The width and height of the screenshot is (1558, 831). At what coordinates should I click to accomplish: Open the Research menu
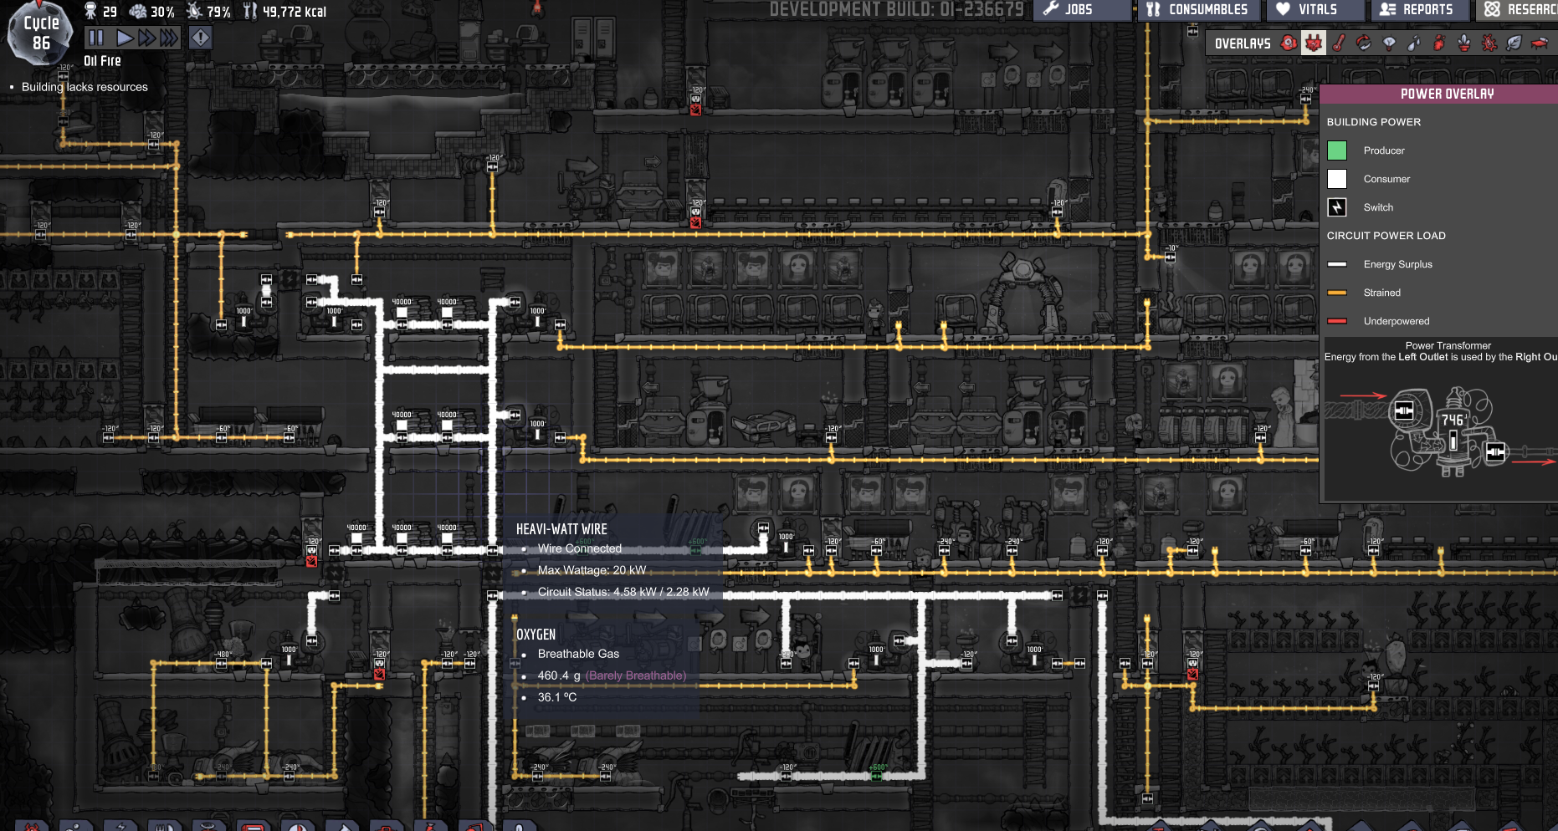(x=1517, y=10)
